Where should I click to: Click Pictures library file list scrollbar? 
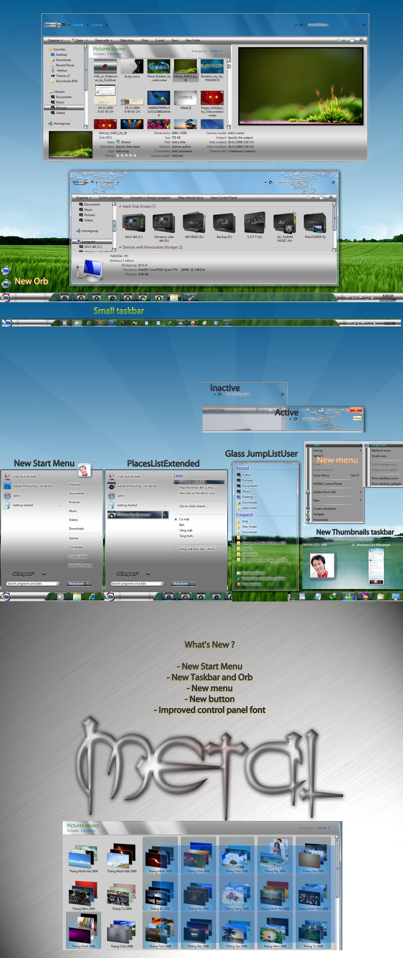(x=229, y=93)
